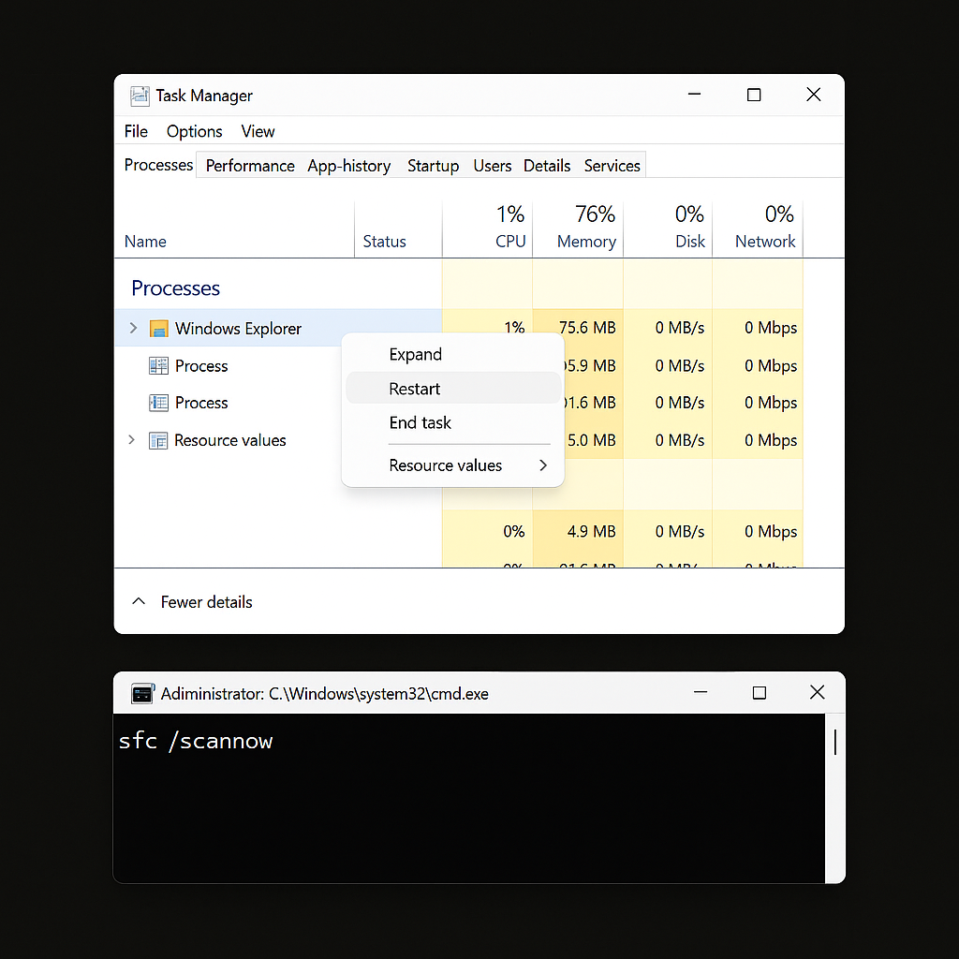This screenshot has height=959, width=959.
Task: Click the 4.9 MB memory value
Action: coord(592,532)
